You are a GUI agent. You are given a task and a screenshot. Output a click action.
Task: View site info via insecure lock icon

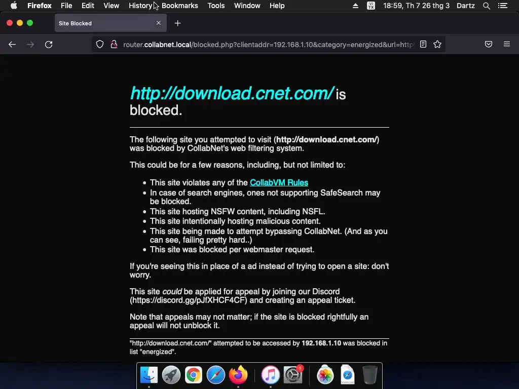click(114, 45)
